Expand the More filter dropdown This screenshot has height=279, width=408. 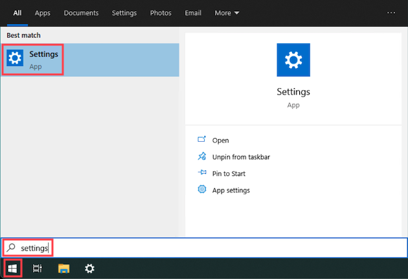[227, 13]
